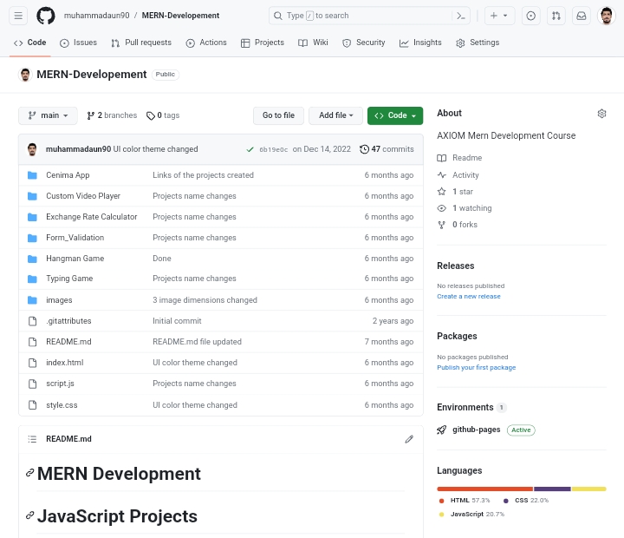This screenshot has width=624, height=538.
Task: Click the anchor link icon beside MERN Development
Action: (29, 473)
